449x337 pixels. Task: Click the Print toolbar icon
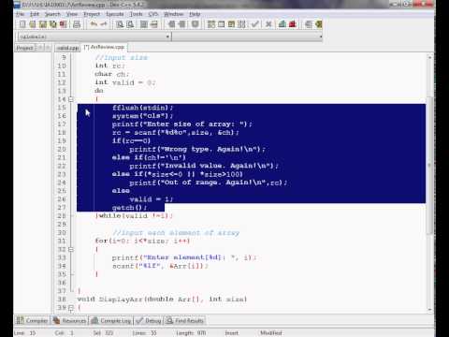pyautogui.click(x=77, y=24)
